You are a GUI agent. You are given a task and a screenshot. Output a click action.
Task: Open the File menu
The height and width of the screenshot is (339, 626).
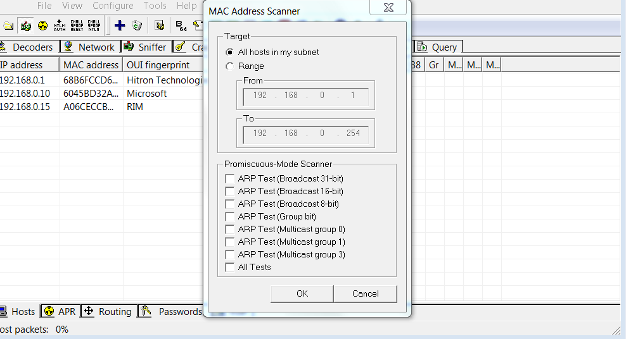[44, 6]
